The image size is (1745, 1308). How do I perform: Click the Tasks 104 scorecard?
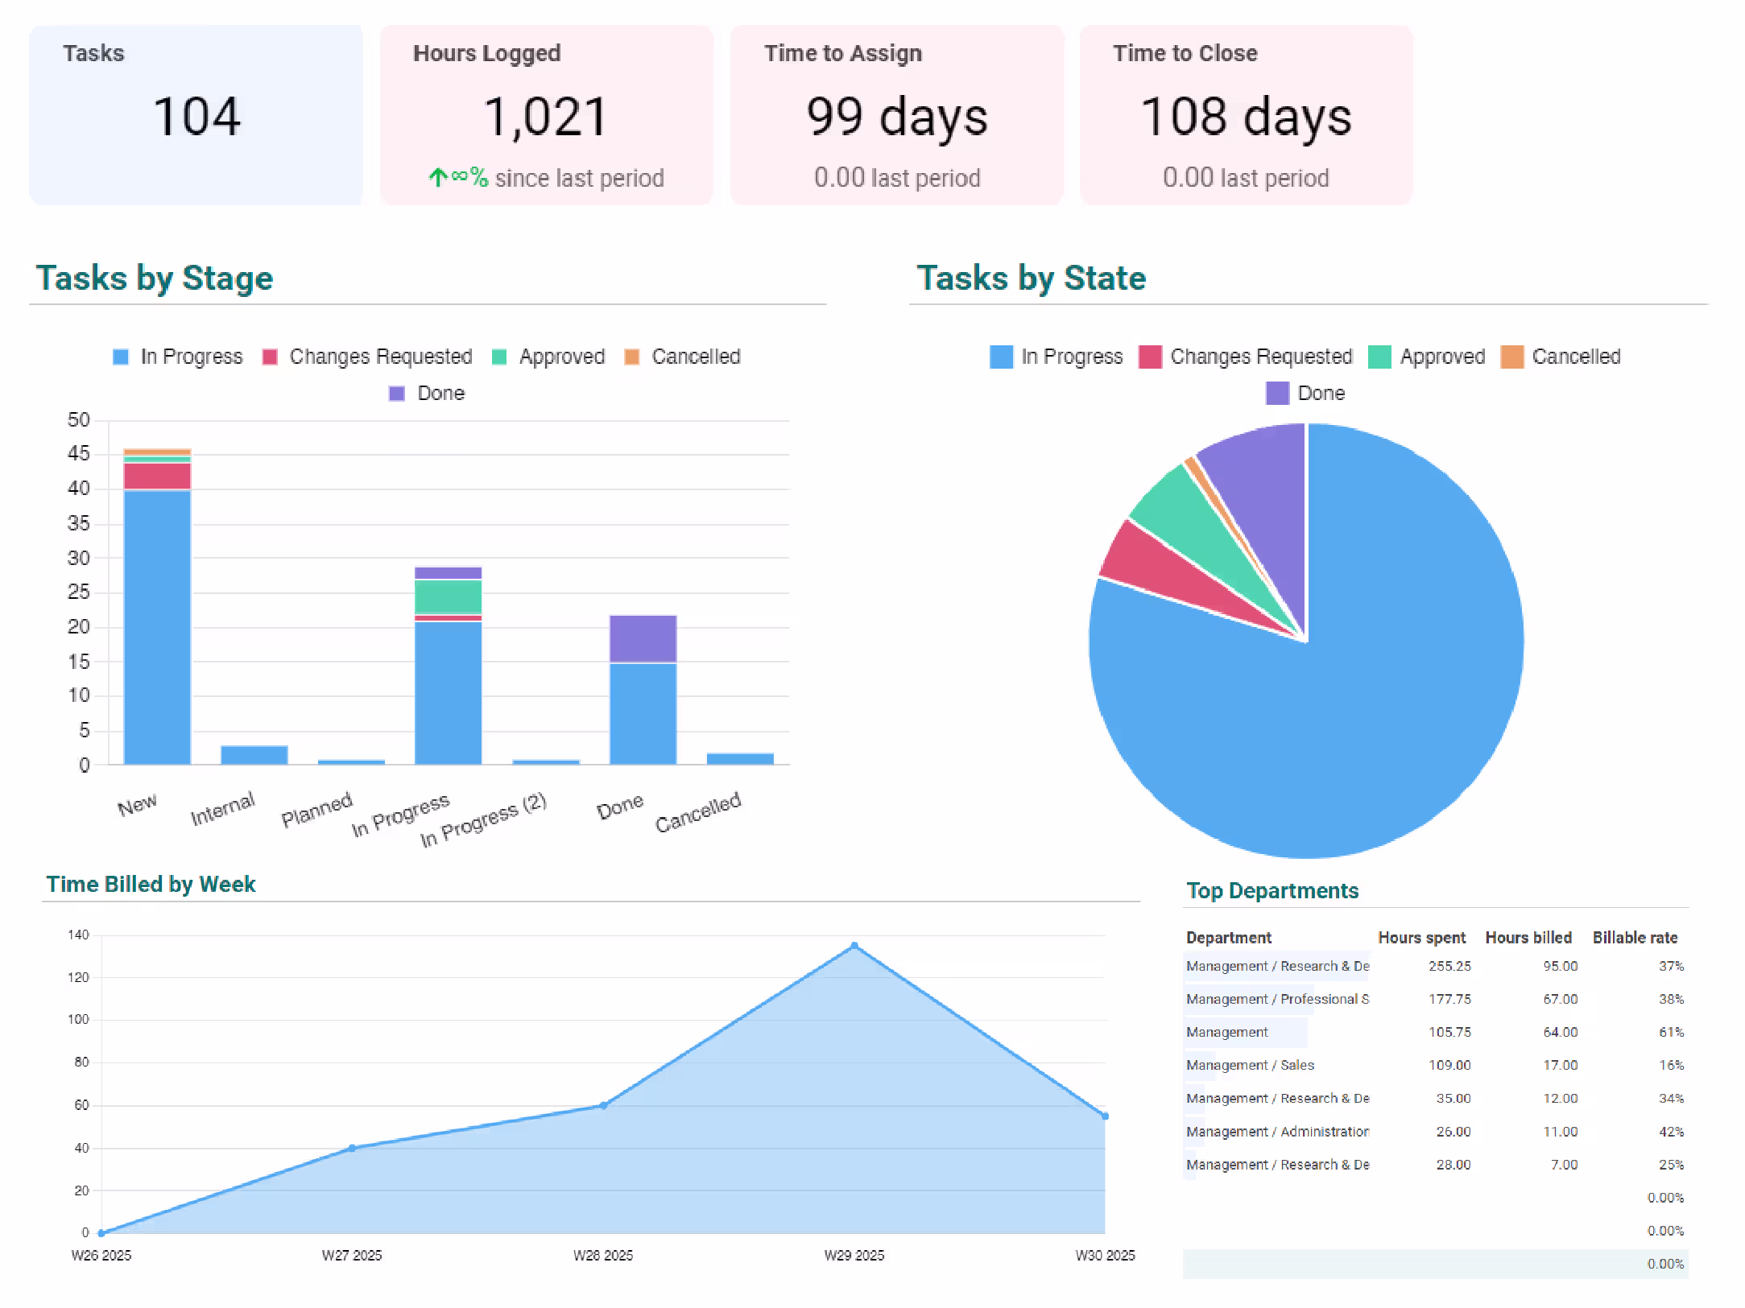196,114
